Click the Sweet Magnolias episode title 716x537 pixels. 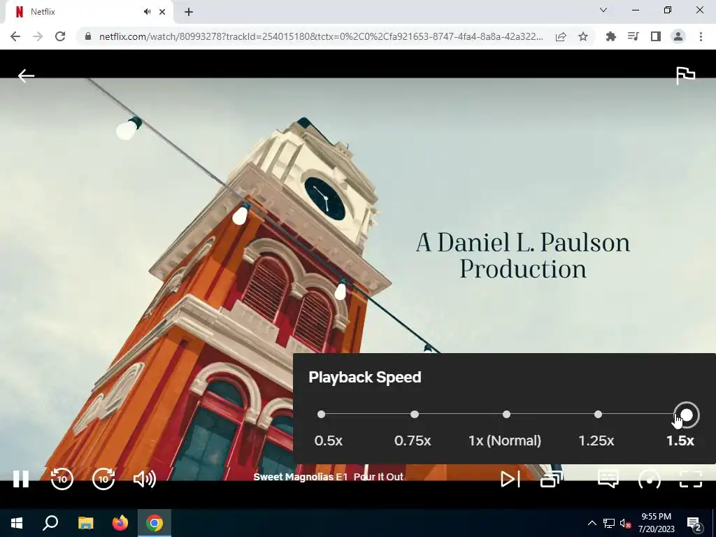(329, 477)
